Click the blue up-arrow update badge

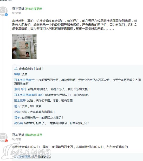6,15
